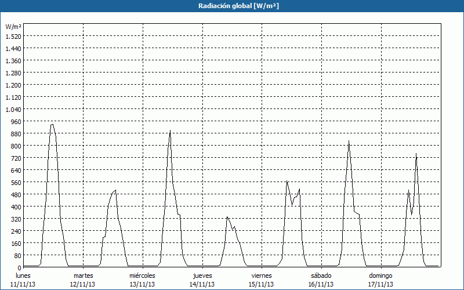Select the "lunes" day label

[x=23, y=275]
